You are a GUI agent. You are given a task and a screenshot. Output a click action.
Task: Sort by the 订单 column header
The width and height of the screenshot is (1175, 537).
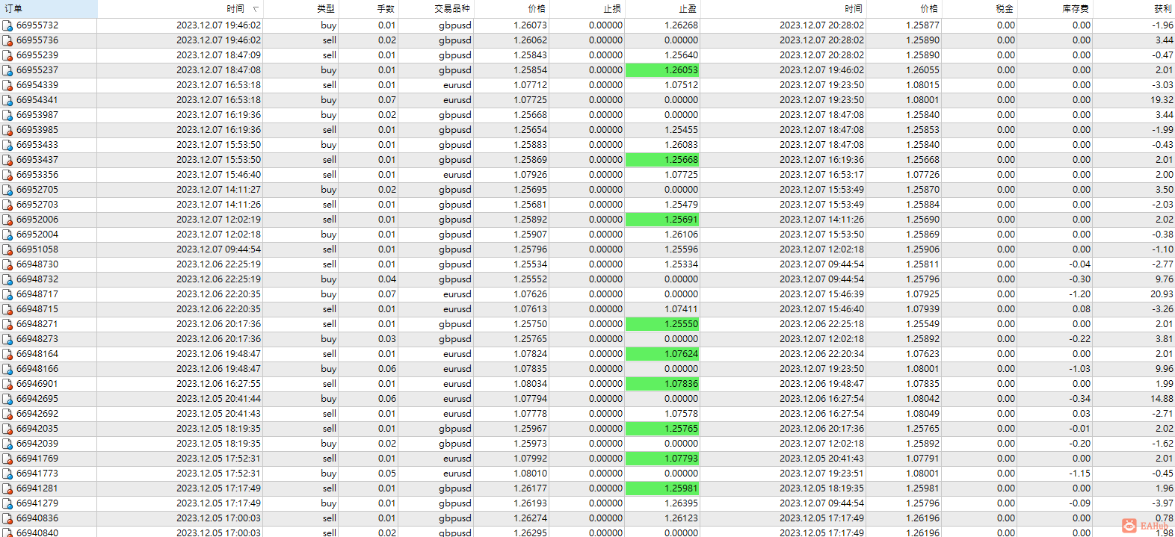[x=49, y=9]
